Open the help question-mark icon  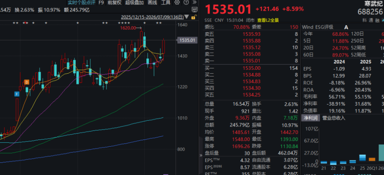pos(186,2)
